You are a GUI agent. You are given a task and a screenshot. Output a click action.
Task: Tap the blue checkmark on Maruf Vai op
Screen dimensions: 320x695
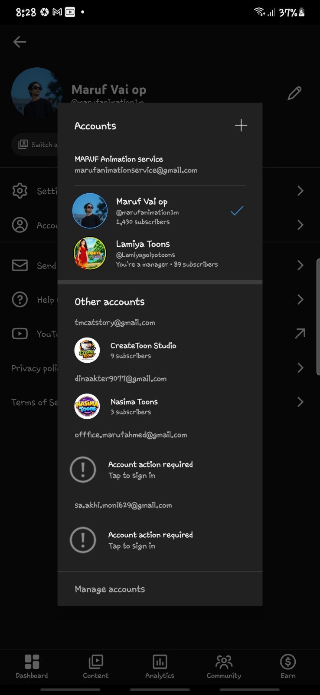click(x=237, y=211)
